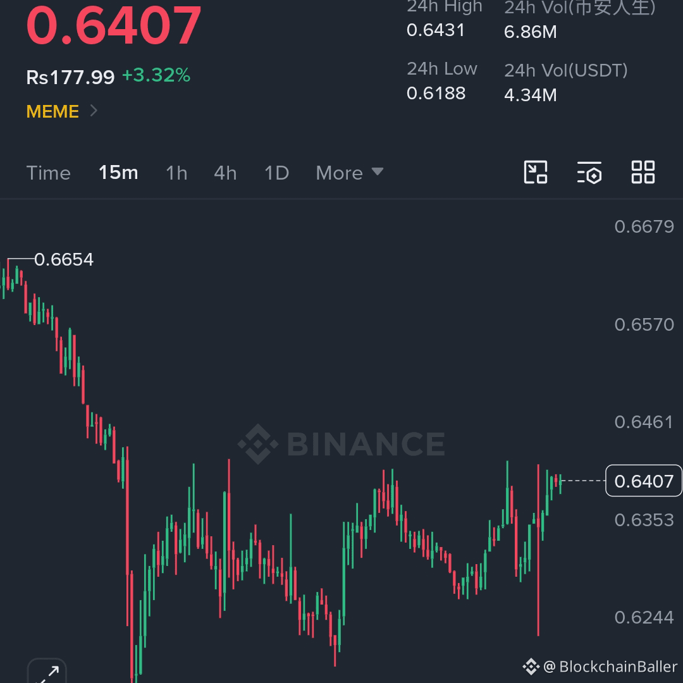Screen dimensions: 683x683
Task: Click the 24h Vol(USDT) 4.34M value
Action: pos(530,95)
